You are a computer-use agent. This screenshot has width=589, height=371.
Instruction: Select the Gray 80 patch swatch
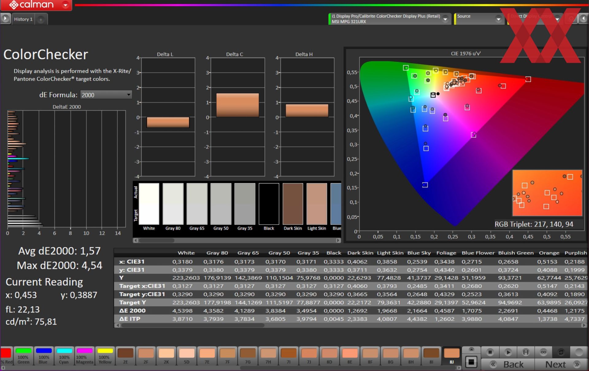click(173, 204)
